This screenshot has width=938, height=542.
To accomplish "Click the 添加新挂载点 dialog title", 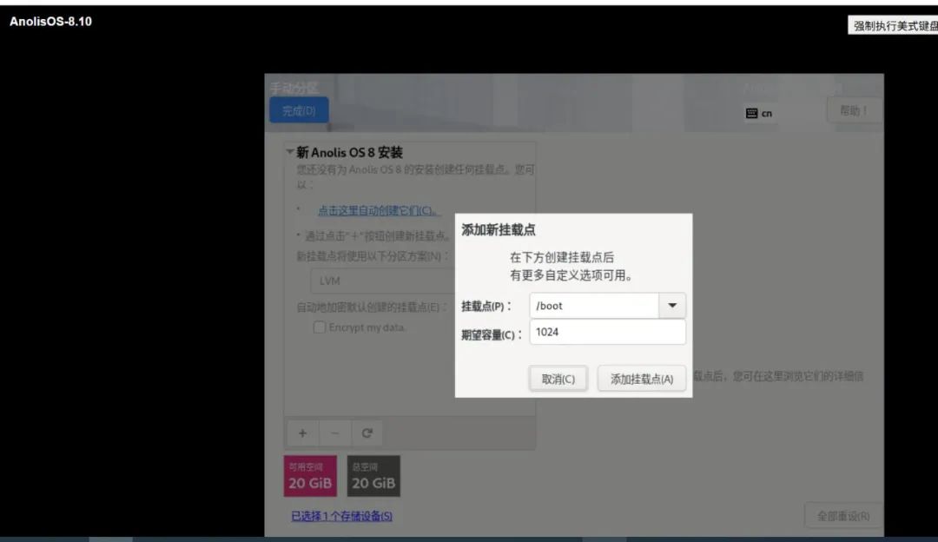I will click(499, 229).
